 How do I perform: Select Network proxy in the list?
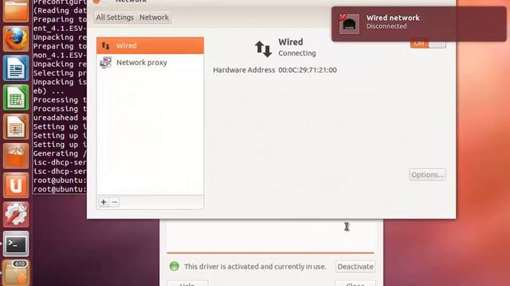coord(150,62)
